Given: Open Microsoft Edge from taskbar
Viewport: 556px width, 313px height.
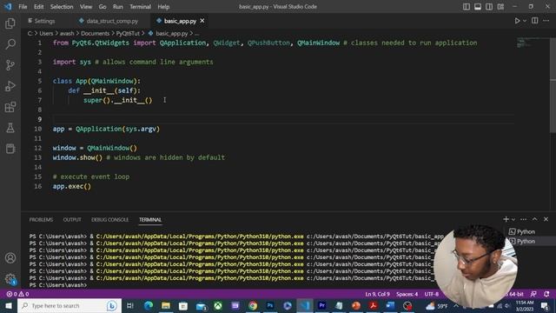Looking at the screenshot, I should (x=149, y=305).
